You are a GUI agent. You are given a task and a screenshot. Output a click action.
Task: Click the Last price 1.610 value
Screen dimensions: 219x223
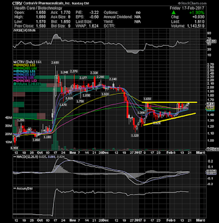[199, 22]
